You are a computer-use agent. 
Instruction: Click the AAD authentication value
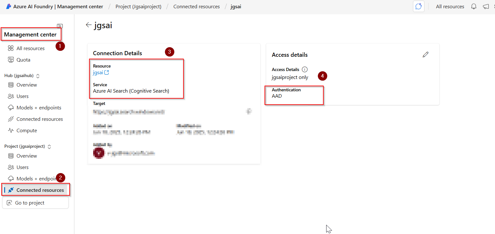tap(277, 96)
